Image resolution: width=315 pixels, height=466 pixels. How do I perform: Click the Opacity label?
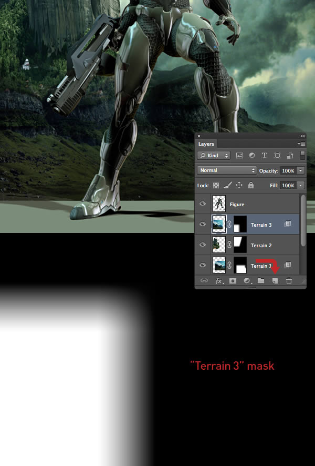[x=268, y=171]
